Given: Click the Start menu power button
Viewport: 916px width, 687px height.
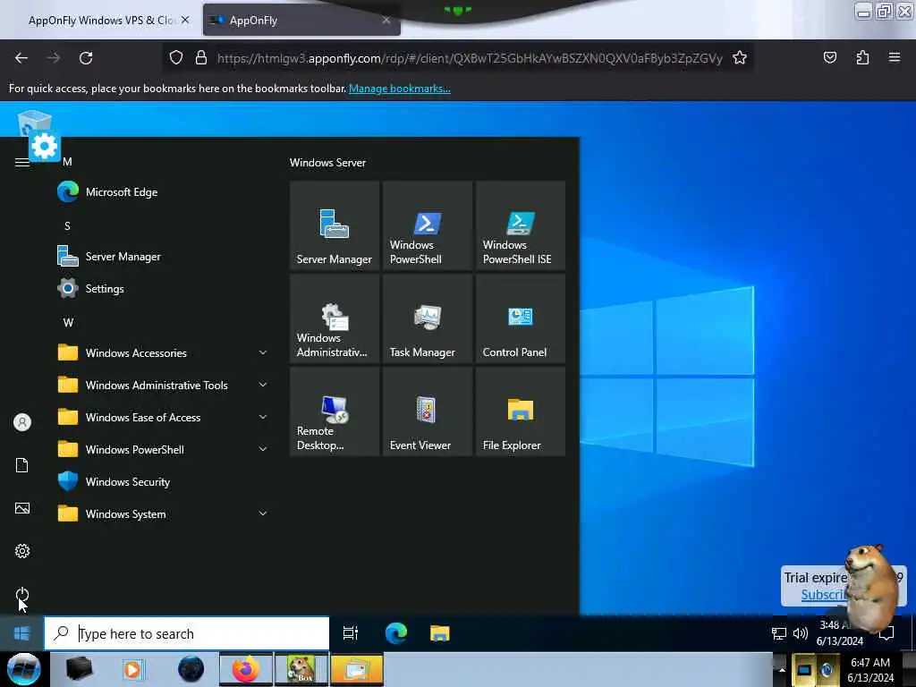Looking at the screenshot, I should [x=22, y=595].
